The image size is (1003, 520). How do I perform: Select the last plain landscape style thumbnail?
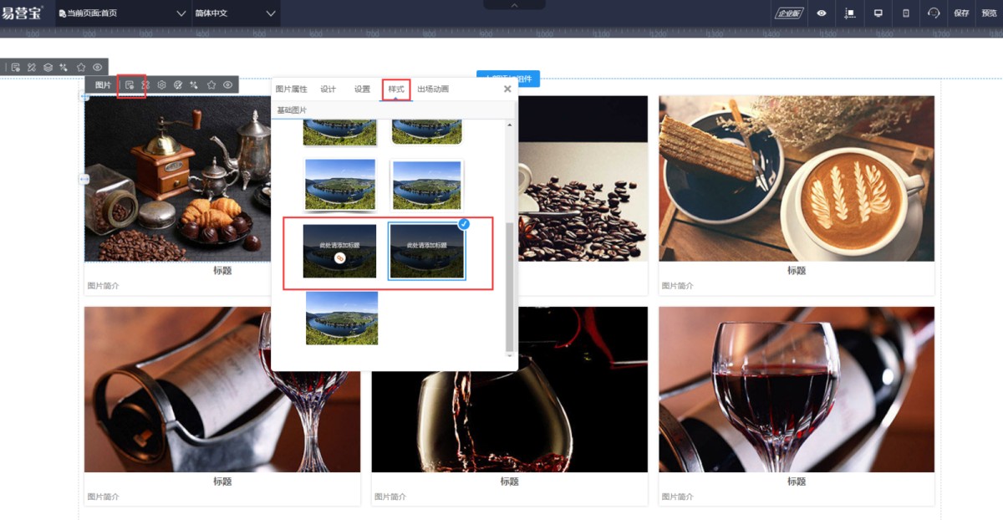tap(342, 318)
